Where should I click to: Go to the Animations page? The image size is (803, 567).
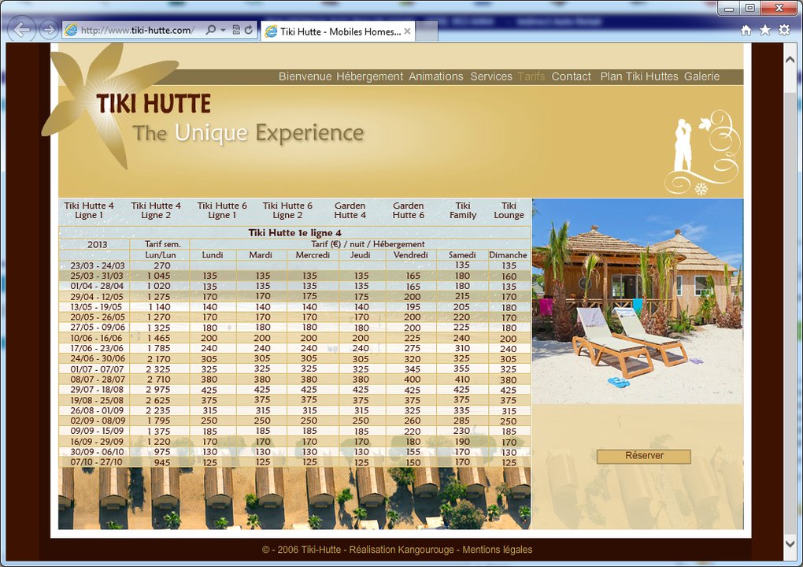pyautogui.click(x=436, y=76)
